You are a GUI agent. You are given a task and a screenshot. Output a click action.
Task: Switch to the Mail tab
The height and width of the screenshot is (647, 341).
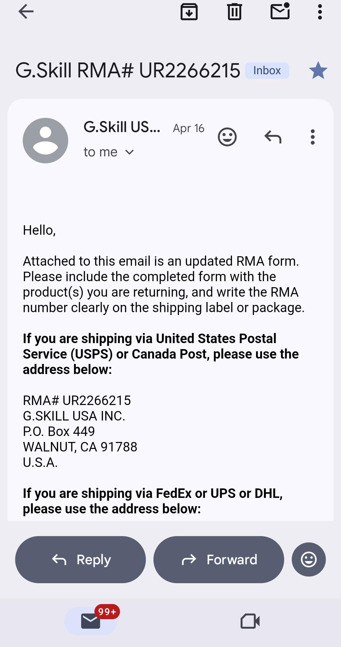click(91, 621)
